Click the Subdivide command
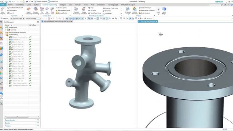 tap(107, 13)
